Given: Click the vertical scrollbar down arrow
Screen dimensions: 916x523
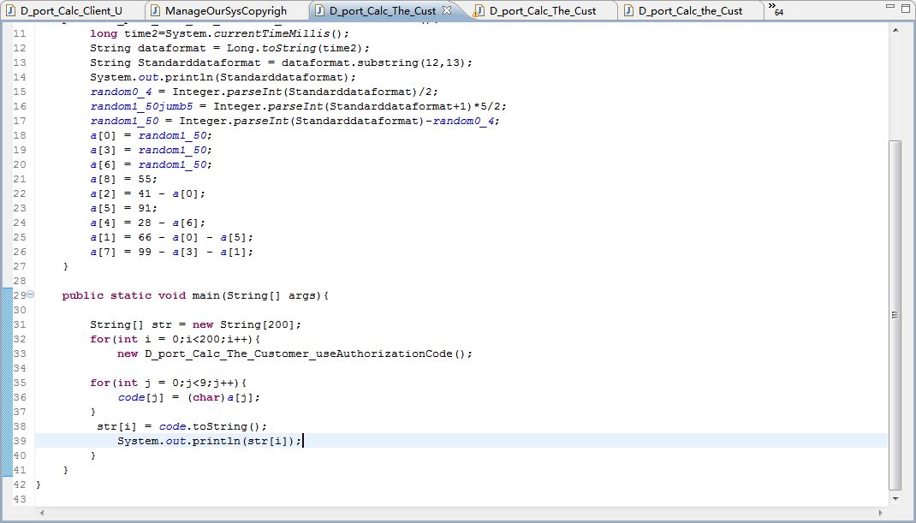Looking at the screenshot, I should tap(895, 498).
